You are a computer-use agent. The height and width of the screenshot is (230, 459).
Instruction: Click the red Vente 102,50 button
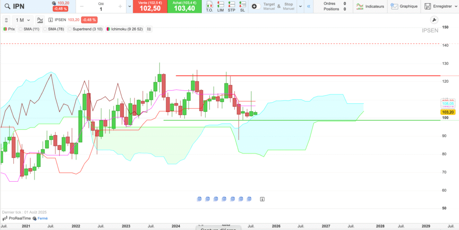[x=150, y=6]
